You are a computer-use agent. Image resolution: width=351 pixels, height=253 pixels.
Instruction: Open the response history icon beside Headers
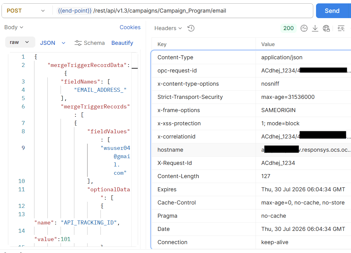tap(191, 28)
